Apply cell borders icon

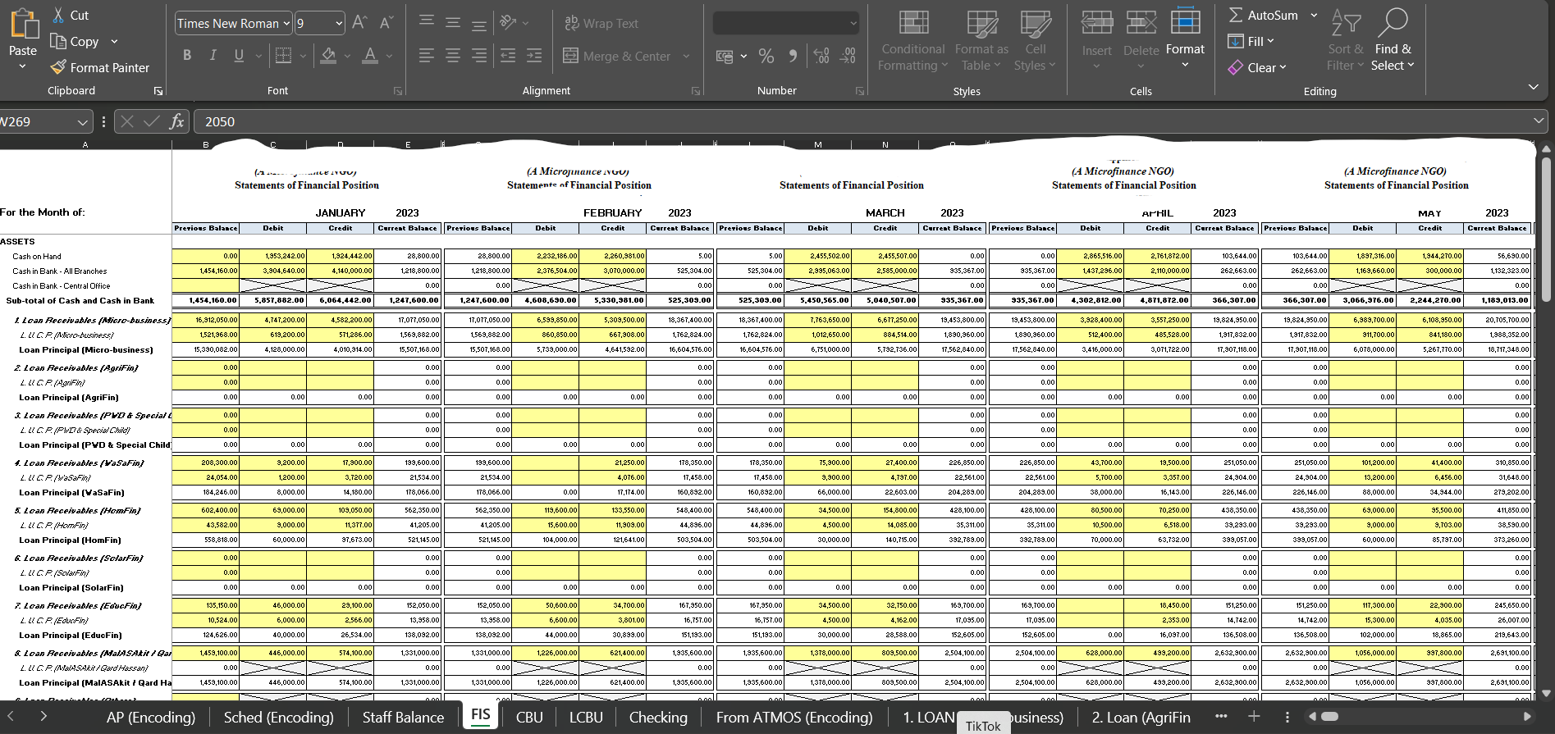pos(284,56)
